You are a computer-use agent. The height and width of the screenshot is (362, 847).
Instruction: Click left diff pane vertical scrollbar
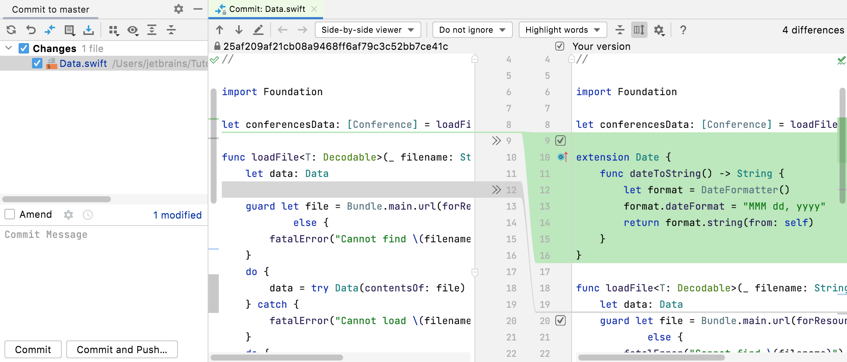(x=214, y=146)
